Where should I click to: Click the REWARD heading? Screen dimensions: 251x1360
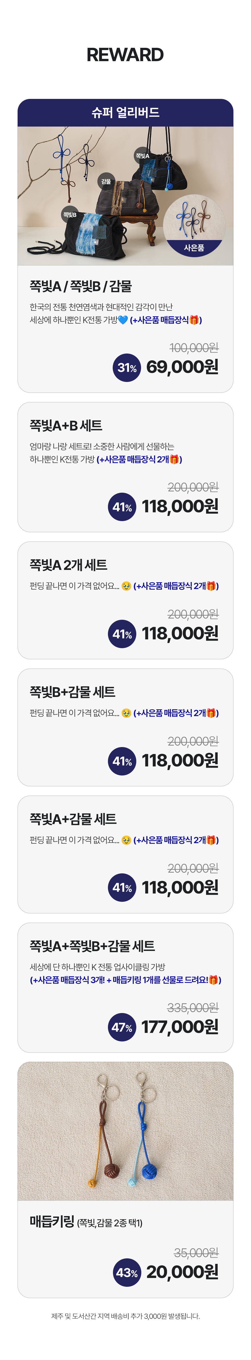tap(125, 54)
